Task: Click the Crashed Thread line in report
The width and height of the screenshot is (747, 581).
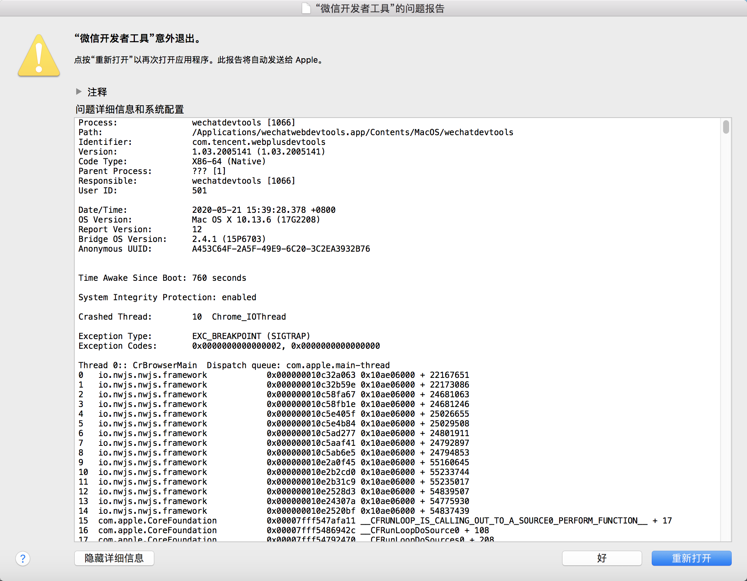Action: click(x=182, y=317)
